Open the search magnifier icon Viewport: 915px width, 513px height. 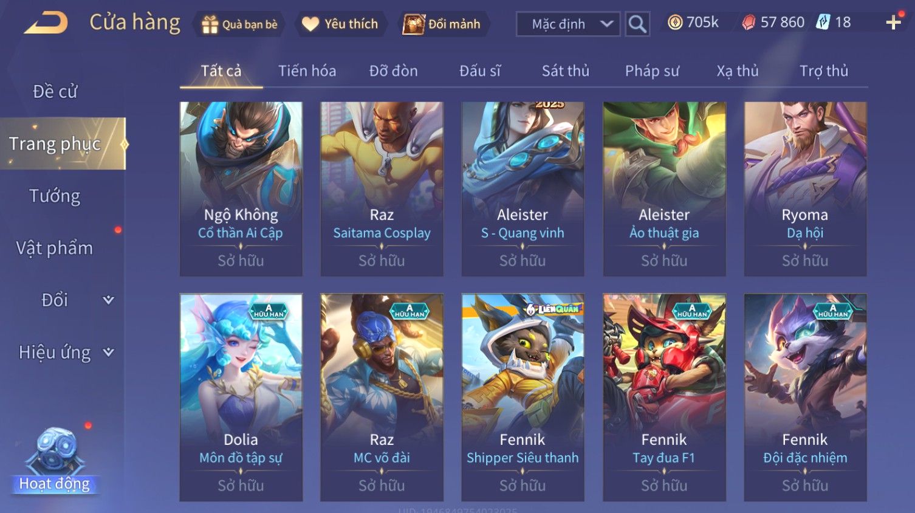coord(637,24)
